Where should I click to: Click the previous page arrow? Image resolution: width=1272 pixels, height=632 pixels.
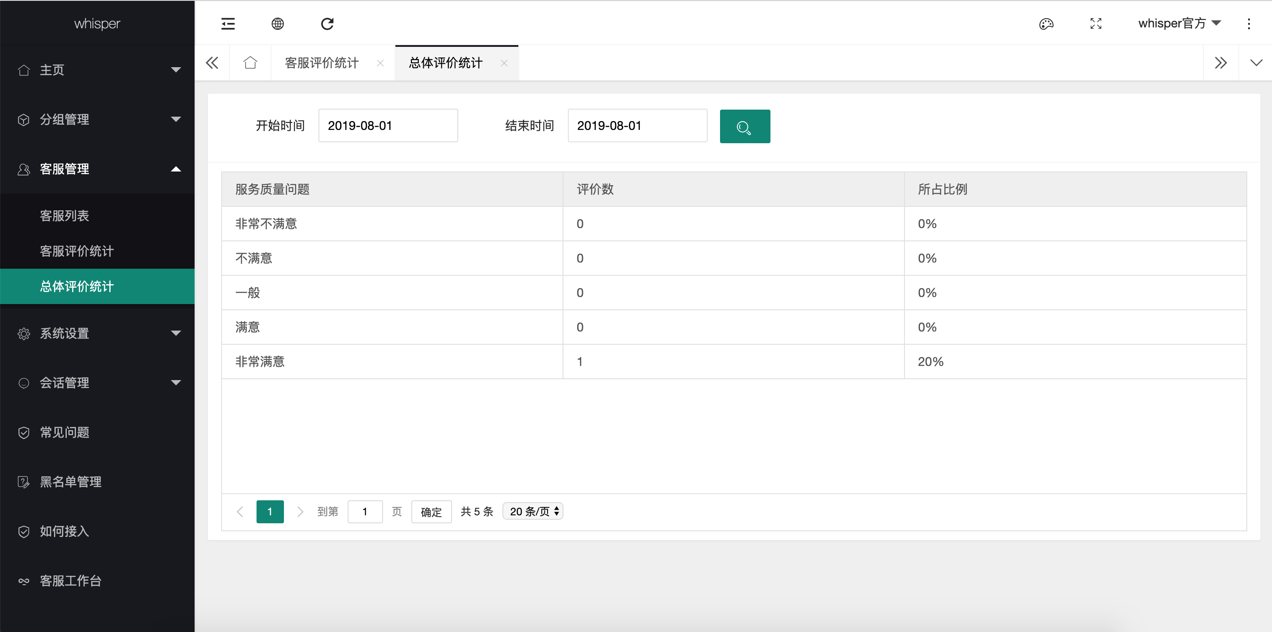(x=240, y=512)
